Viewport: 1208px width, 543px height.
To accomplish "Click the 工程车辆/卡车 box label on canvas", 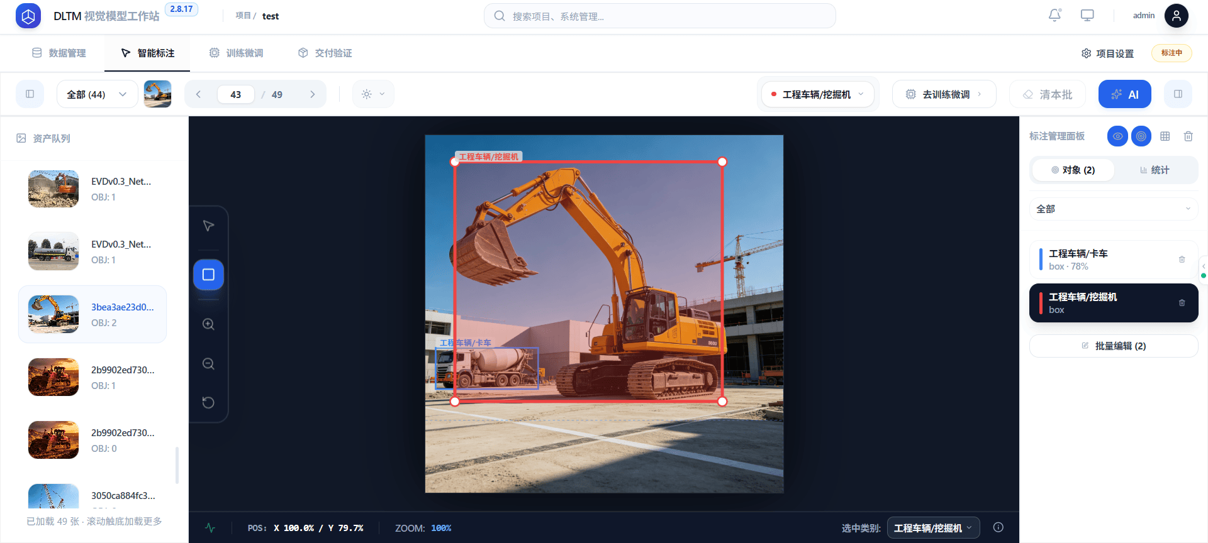I will [466, 343].
